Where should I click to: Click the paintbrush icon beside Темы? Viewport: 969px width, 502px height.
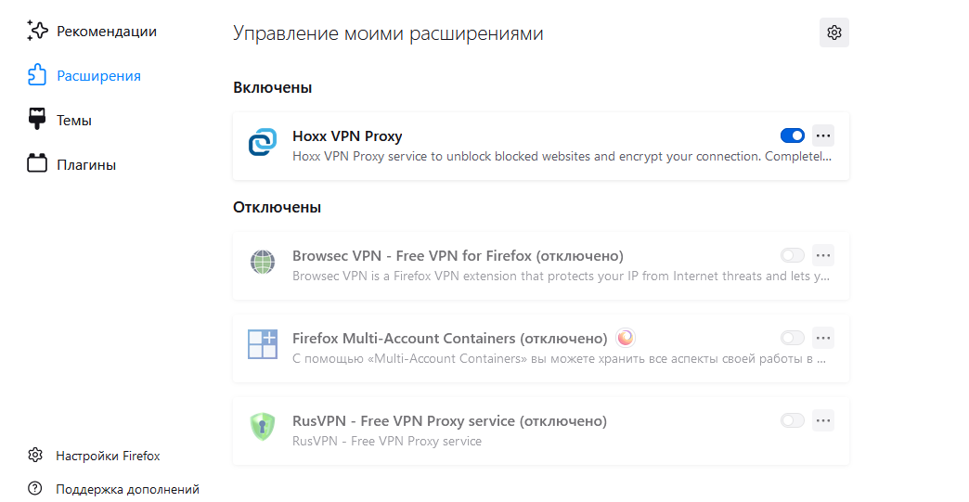(37, 119)
